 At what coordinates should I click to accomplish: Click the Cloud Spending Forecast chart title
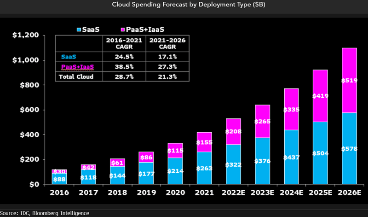(x=184, y=5)
